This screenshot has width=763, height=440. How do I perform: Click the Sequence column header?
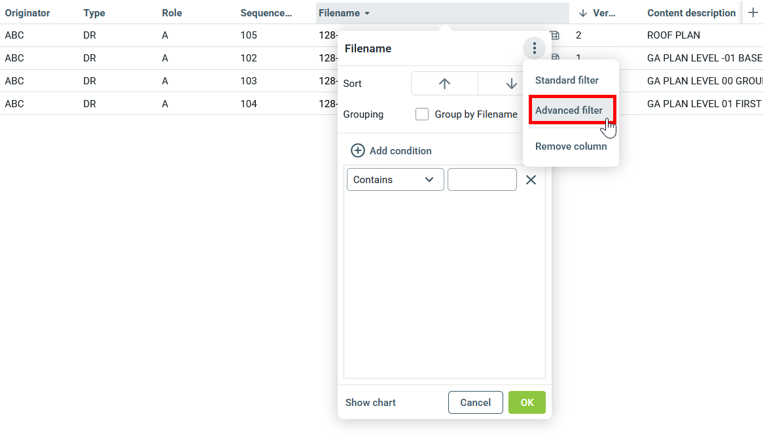click(x=266, y=13)
